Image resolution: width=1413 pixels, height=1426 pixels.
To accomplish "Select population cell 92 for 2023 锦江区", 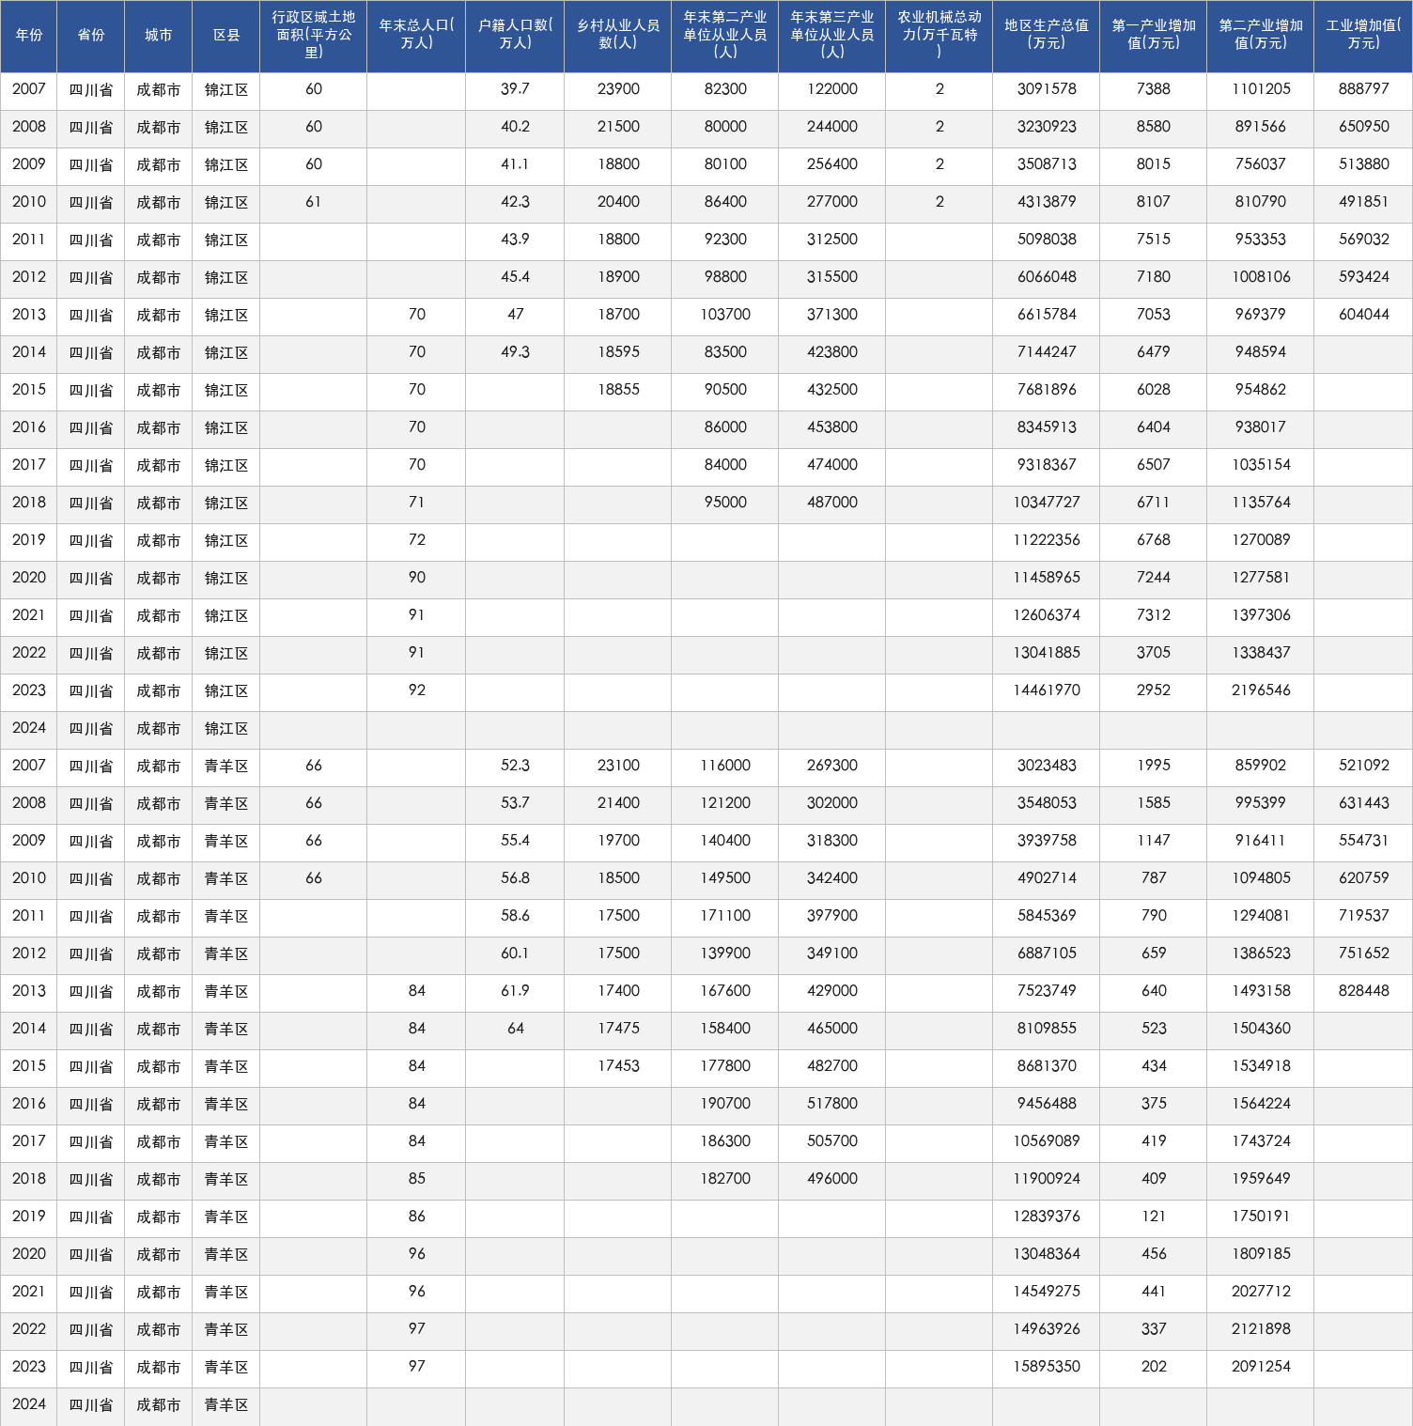I will (416, 690).
